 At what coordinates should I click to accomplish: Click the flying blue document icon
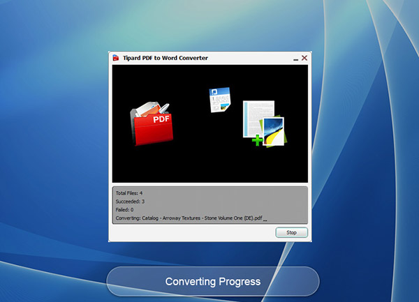tap(220, 100)
